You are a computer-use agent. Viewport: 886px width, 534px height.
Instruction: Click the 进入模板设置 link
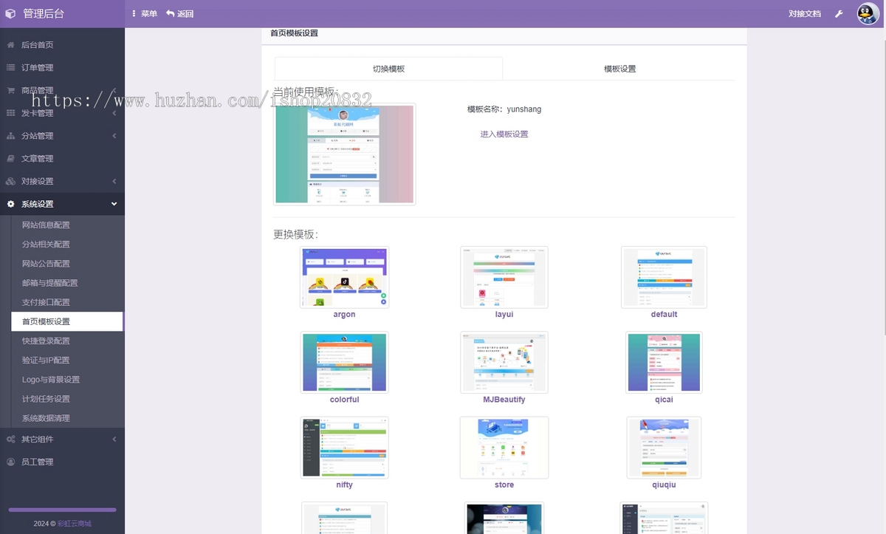504,134
